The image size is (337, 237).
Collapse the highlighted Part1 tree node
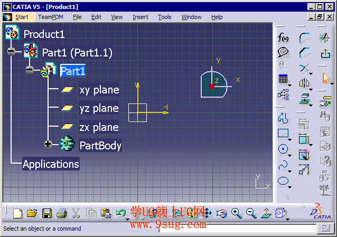coord(30,70)
